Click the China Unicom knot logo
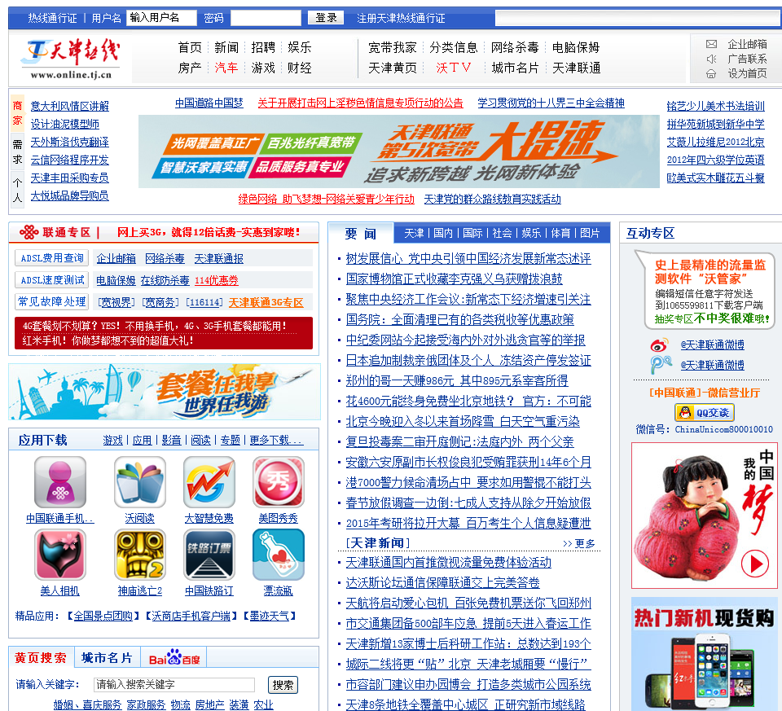The width and height of the screenshot is (782, 711). pos(29,232)
